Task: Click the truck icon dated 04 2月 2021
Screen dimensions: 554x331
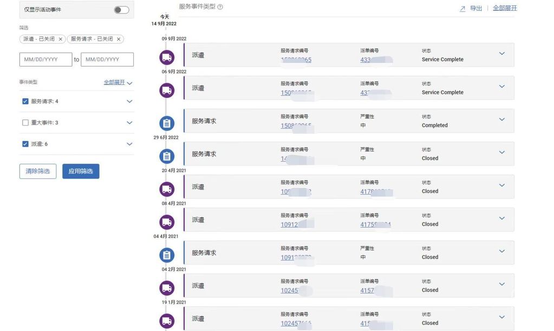Action: tap(167, 288)
